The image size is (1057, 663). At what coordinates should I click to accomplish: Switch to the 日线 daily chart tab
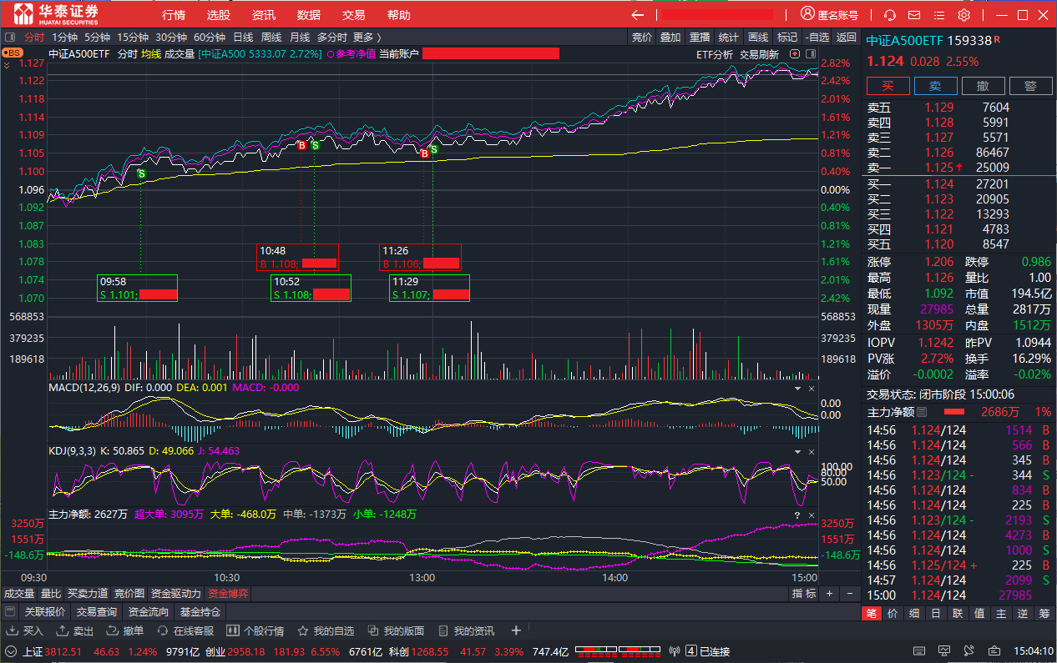[243, 37]
